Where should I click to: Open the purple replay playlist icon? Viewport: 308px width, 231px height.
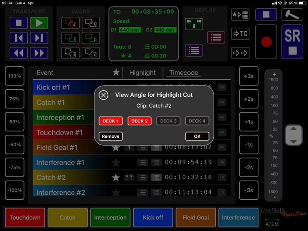[194, 51]
